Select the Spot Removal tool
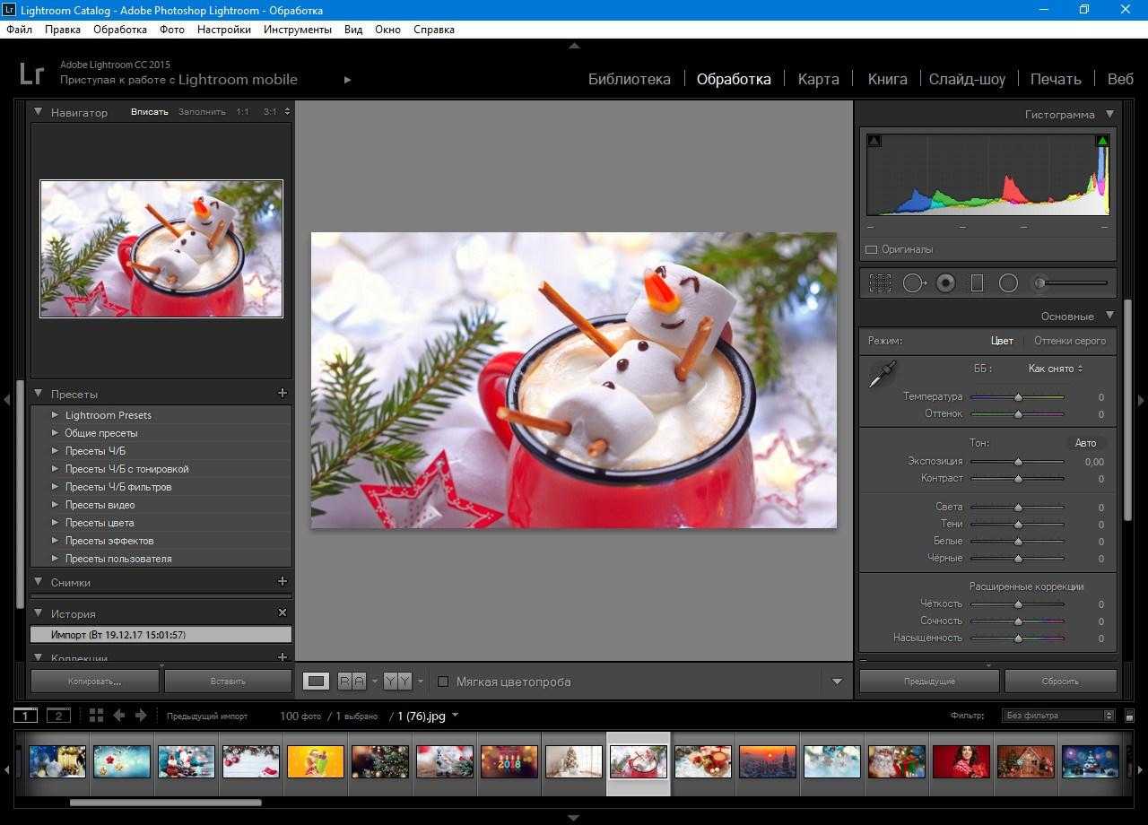Screen dimensions: 1148x825 [914, 283]
